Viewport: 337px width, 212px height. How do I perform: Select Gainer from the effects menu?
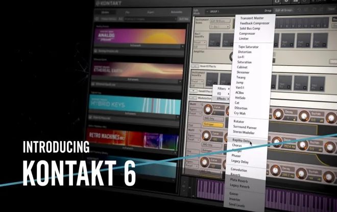tap(234, 194)
